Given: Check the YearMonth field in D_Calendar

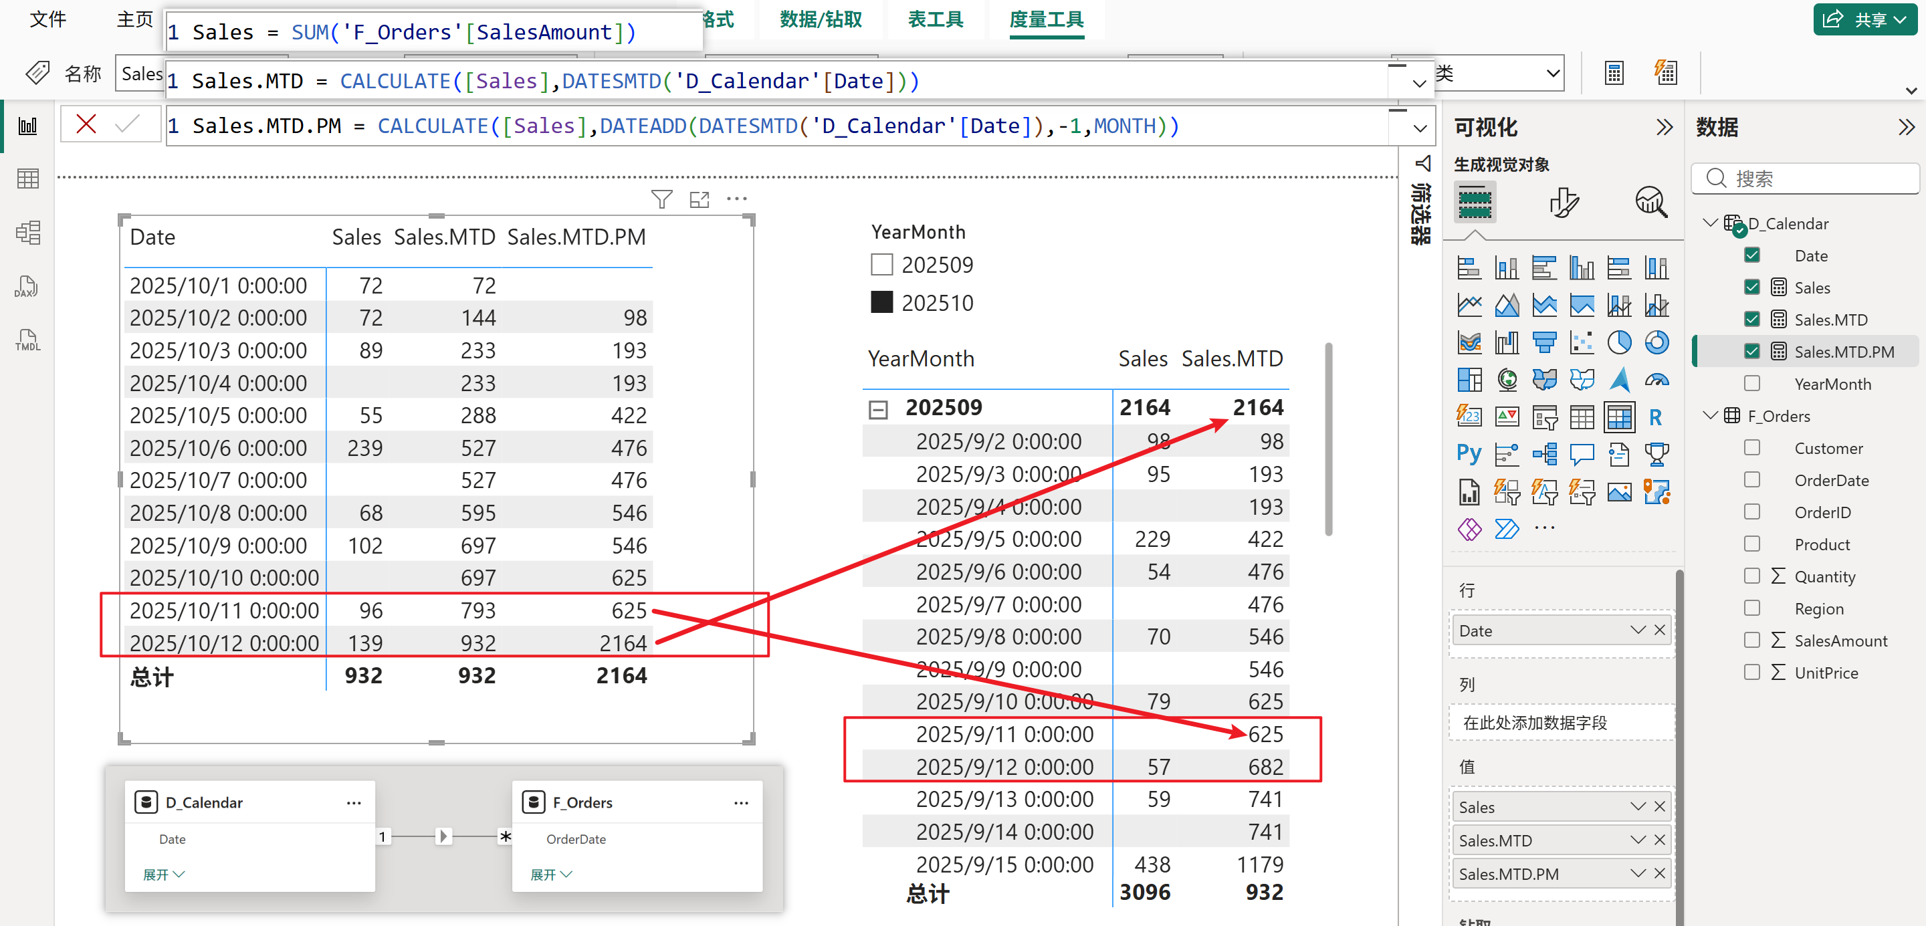Looking at the screenshot, I should tap(1752, 383).
